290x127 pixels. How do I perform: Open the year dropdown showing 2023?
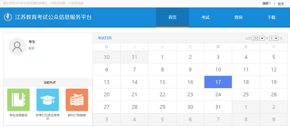pyautogui.click(x=258, y=38)
